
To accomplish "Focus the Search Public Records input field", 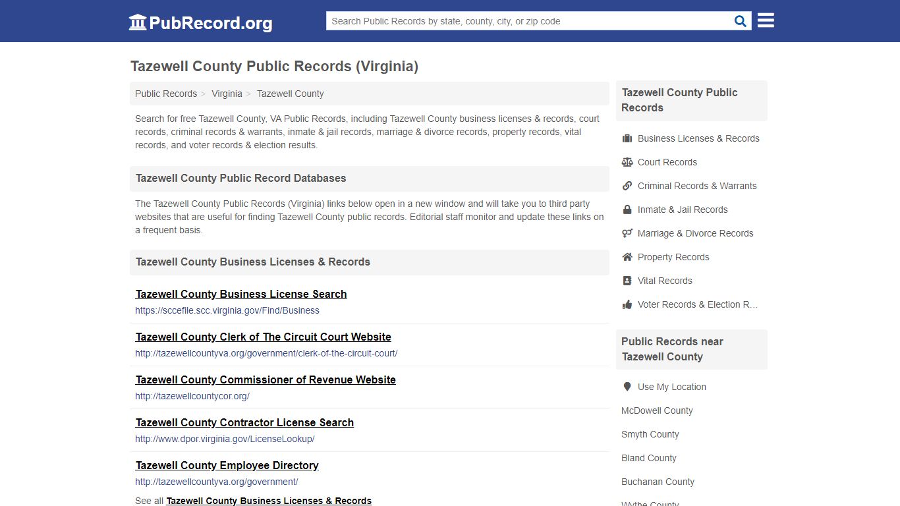I will point(528,21).
